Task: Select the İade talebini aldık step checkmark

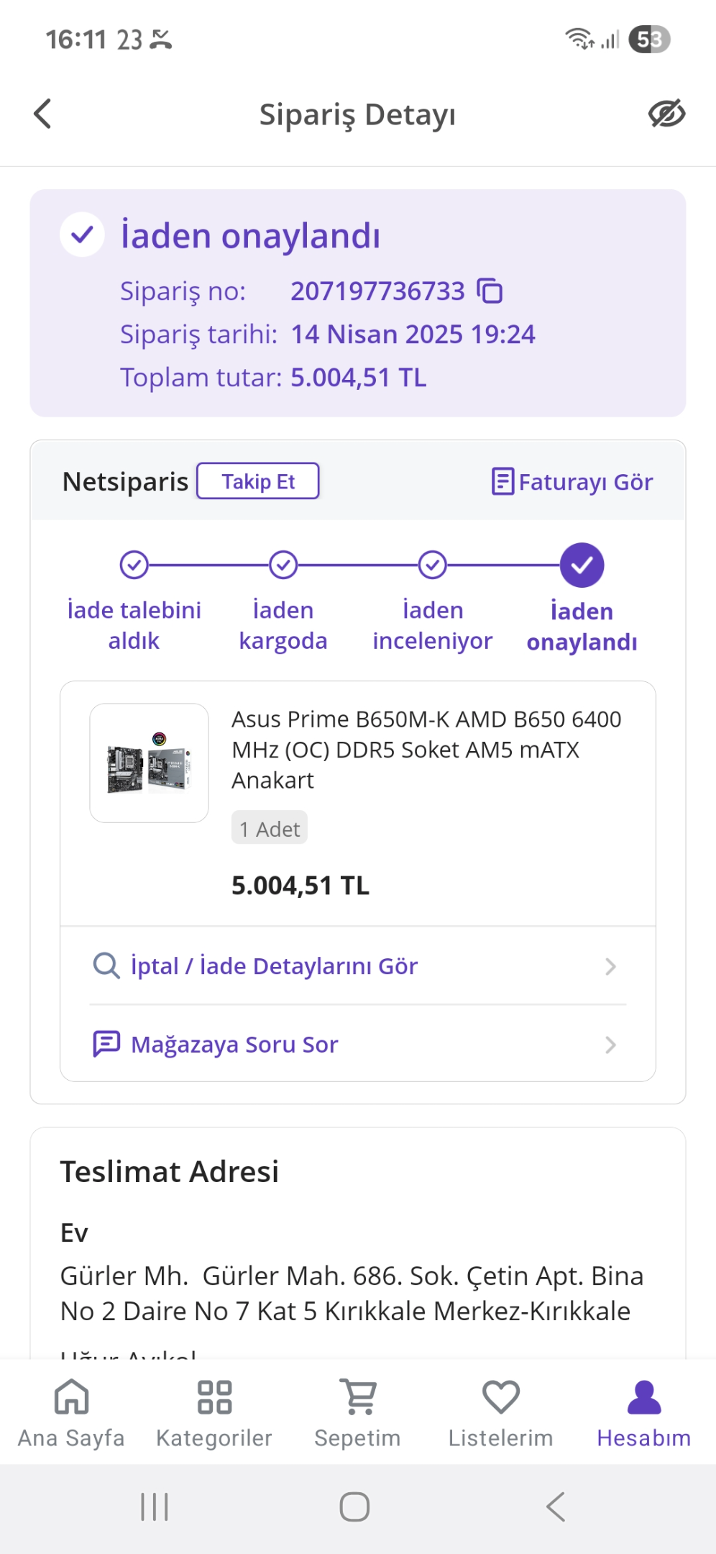Action: pyautogui.click(x=134, y=565)
